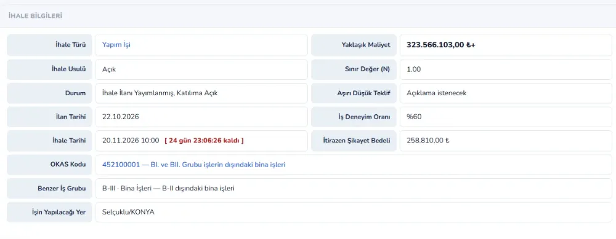Select the Açıklama istenecek value
Viewport: 616px width, 239px height.
coord(437,93)
